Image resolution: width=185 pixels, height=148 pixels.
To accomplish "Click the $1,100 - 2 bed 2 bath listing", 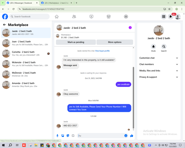I will point(70,37).
